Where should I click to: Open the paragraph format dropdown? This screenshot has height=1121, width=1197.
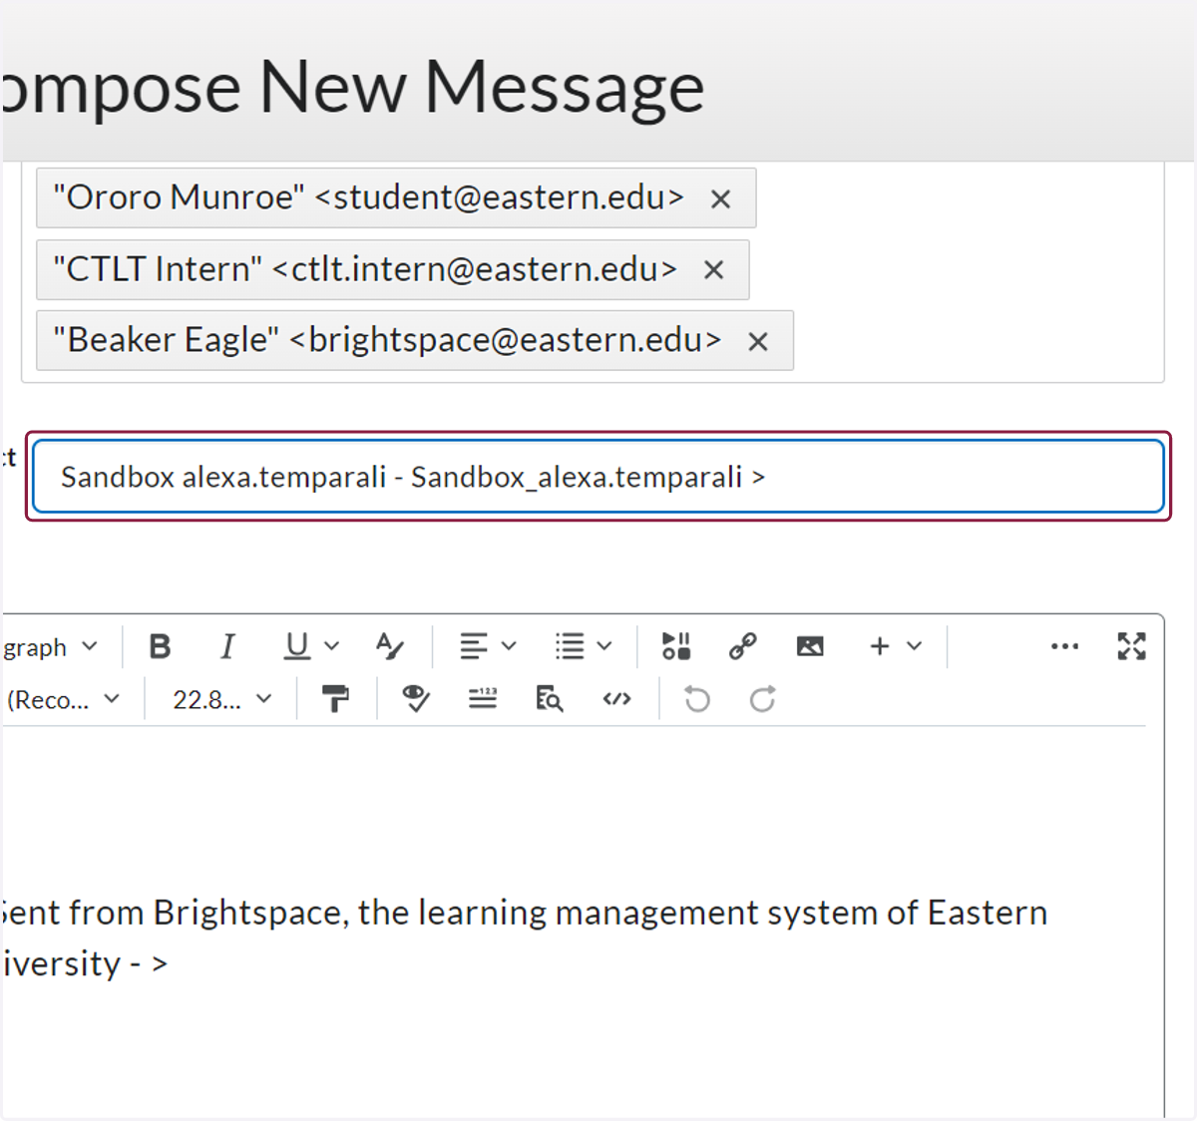[50, 647]
